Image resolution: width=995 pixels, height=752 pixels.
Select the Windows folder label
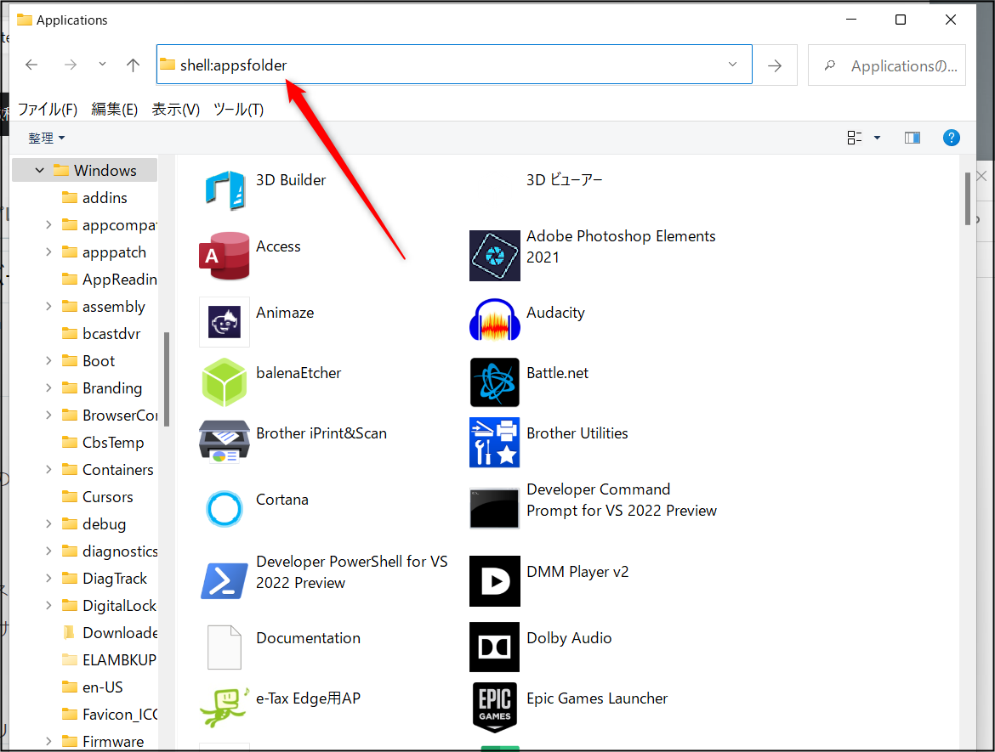click(105, 171)
